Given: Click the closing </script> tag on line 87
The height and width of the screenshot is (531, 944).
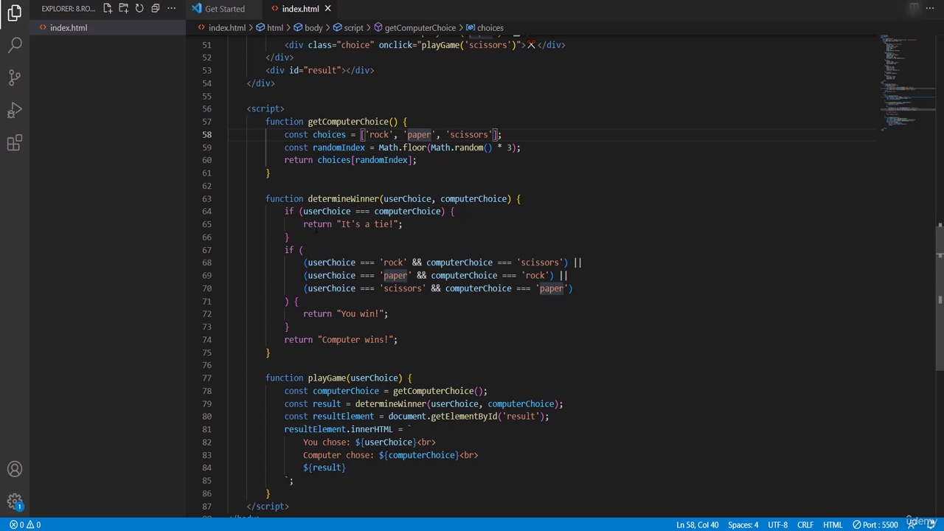Looking at the screenshot, I should (268, 507).
